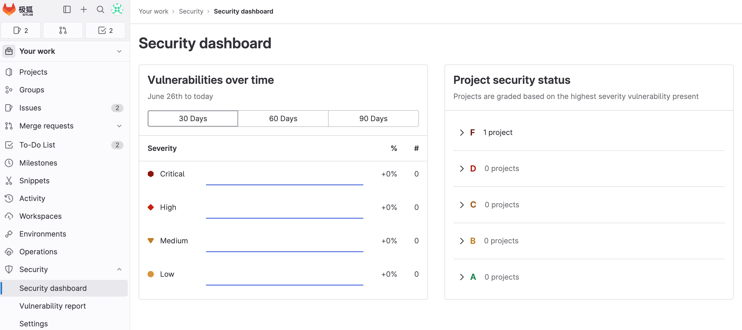Toggle the sidebar collapse icon
Image resolution: width=742 pixels, height=330 pixels.
point(67,9)
